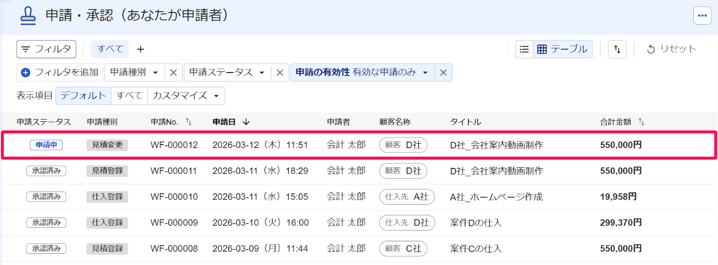Screen dimensions: 718x265
Task: Click 顧客 C社 chip
Action: click(403, 249)
